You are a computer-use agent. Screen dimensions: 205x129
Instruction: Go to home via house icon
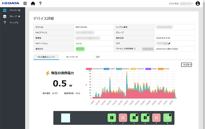[x=33, y=3]
